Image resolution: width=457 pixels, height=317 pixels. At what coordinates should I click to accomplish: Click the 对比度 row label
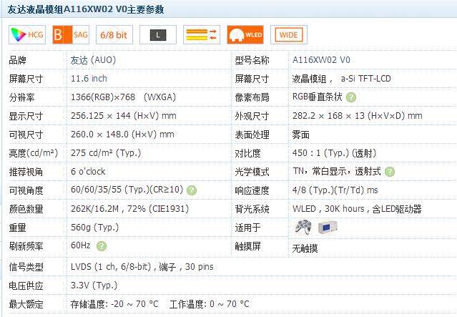pos(247,153)
